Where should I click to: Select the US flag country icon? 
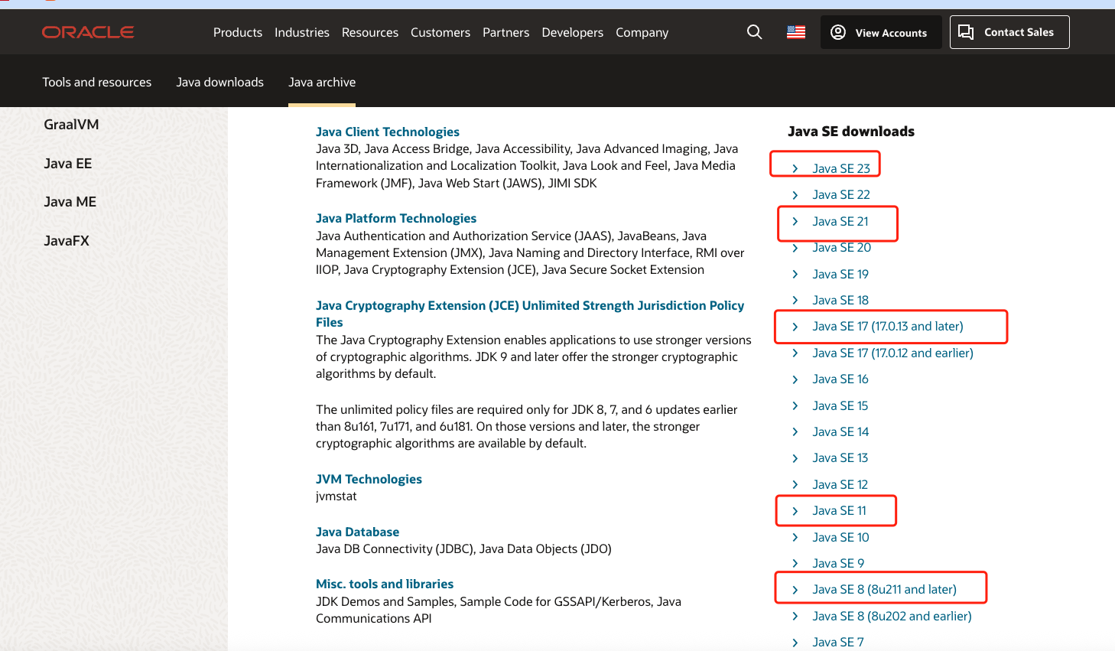[x=796, y=32]
